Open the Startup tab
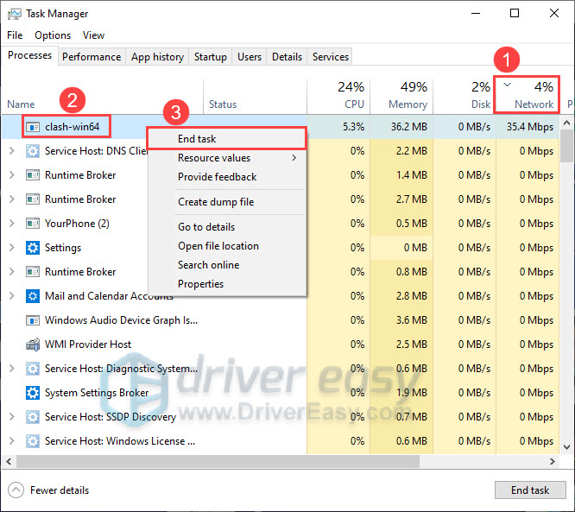Screen dimensions: 575x512 (x=211, y=57)
